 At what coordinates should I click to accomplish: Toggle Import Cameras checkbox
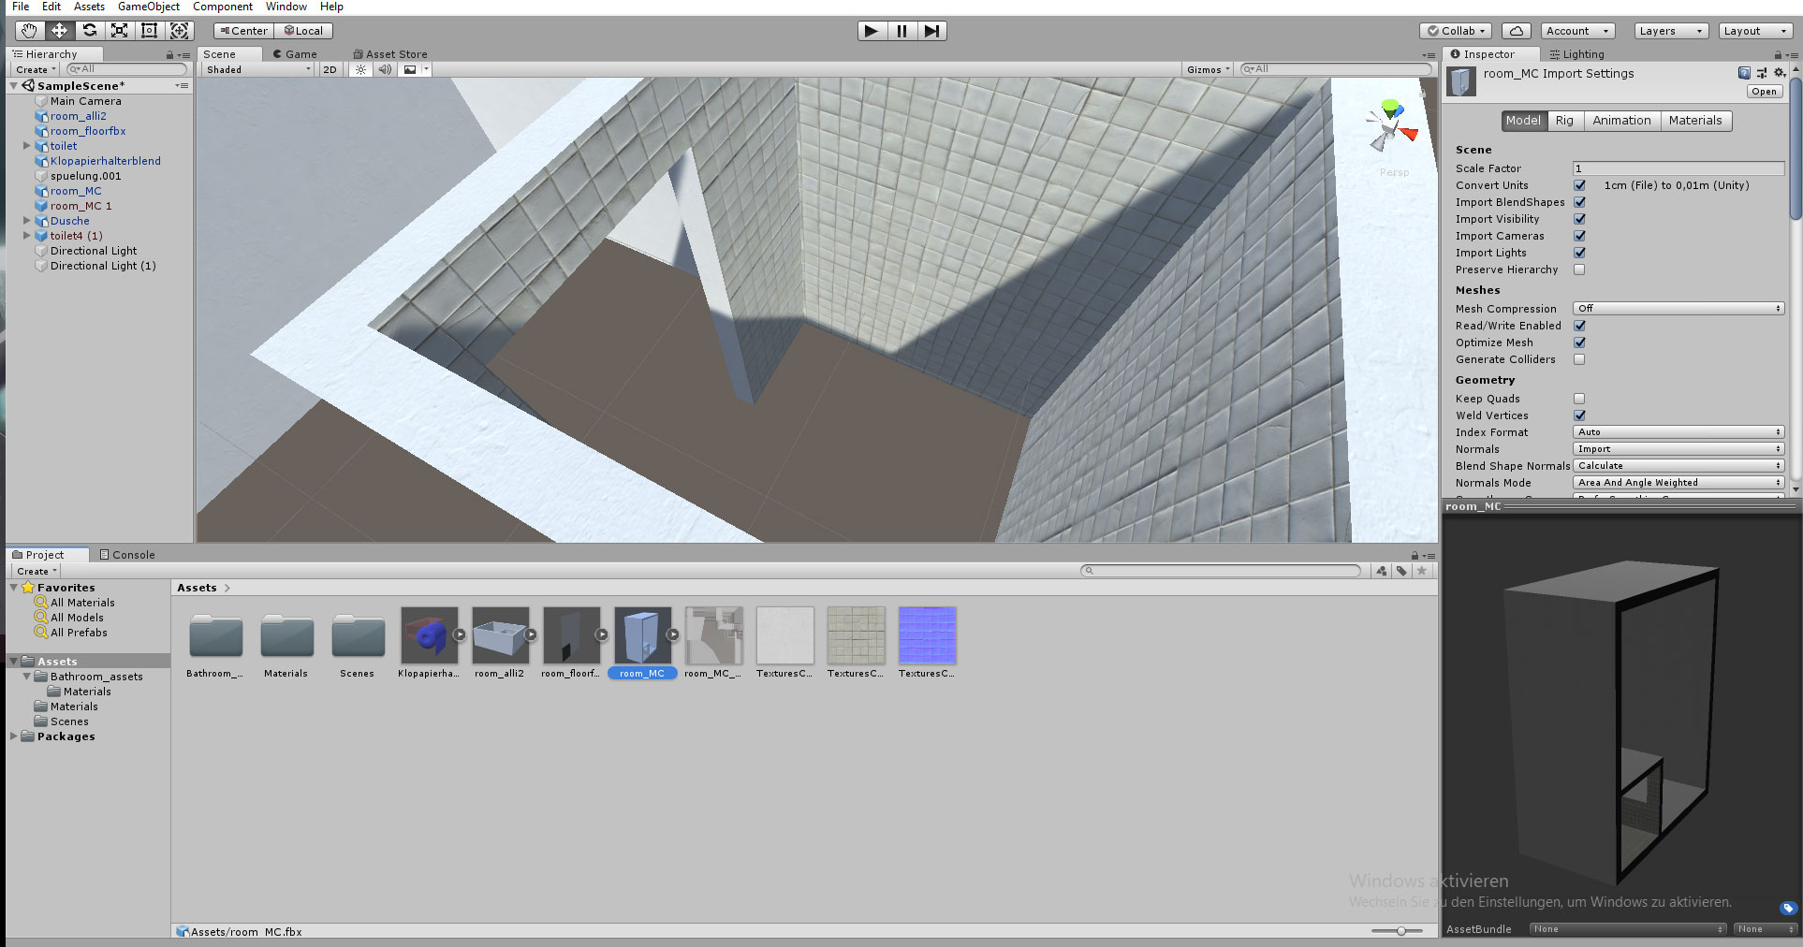point(1579,236)
